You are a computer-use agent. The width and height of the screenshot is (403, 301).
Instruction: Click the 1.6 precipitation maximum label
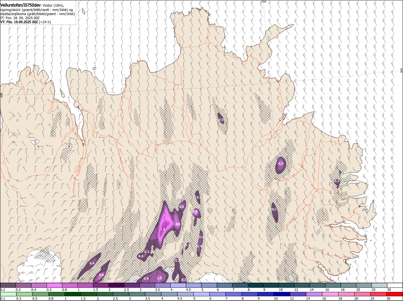tap(163, 230)
